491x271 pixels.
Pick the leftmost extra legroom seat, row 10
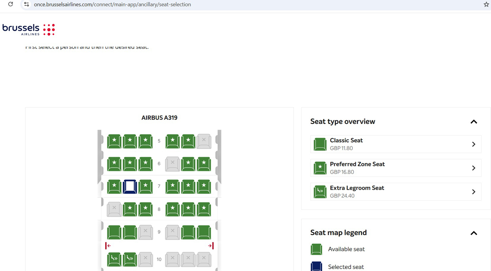[x=114, y=259]
